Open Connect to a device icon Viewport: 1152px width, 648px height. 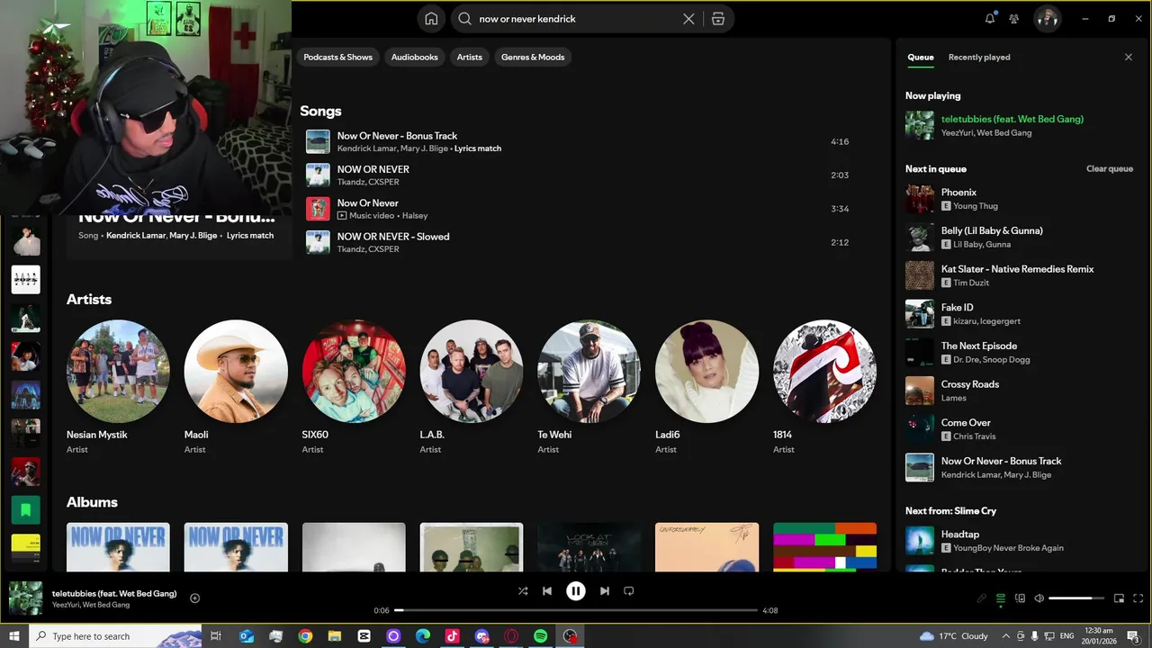1020,598
